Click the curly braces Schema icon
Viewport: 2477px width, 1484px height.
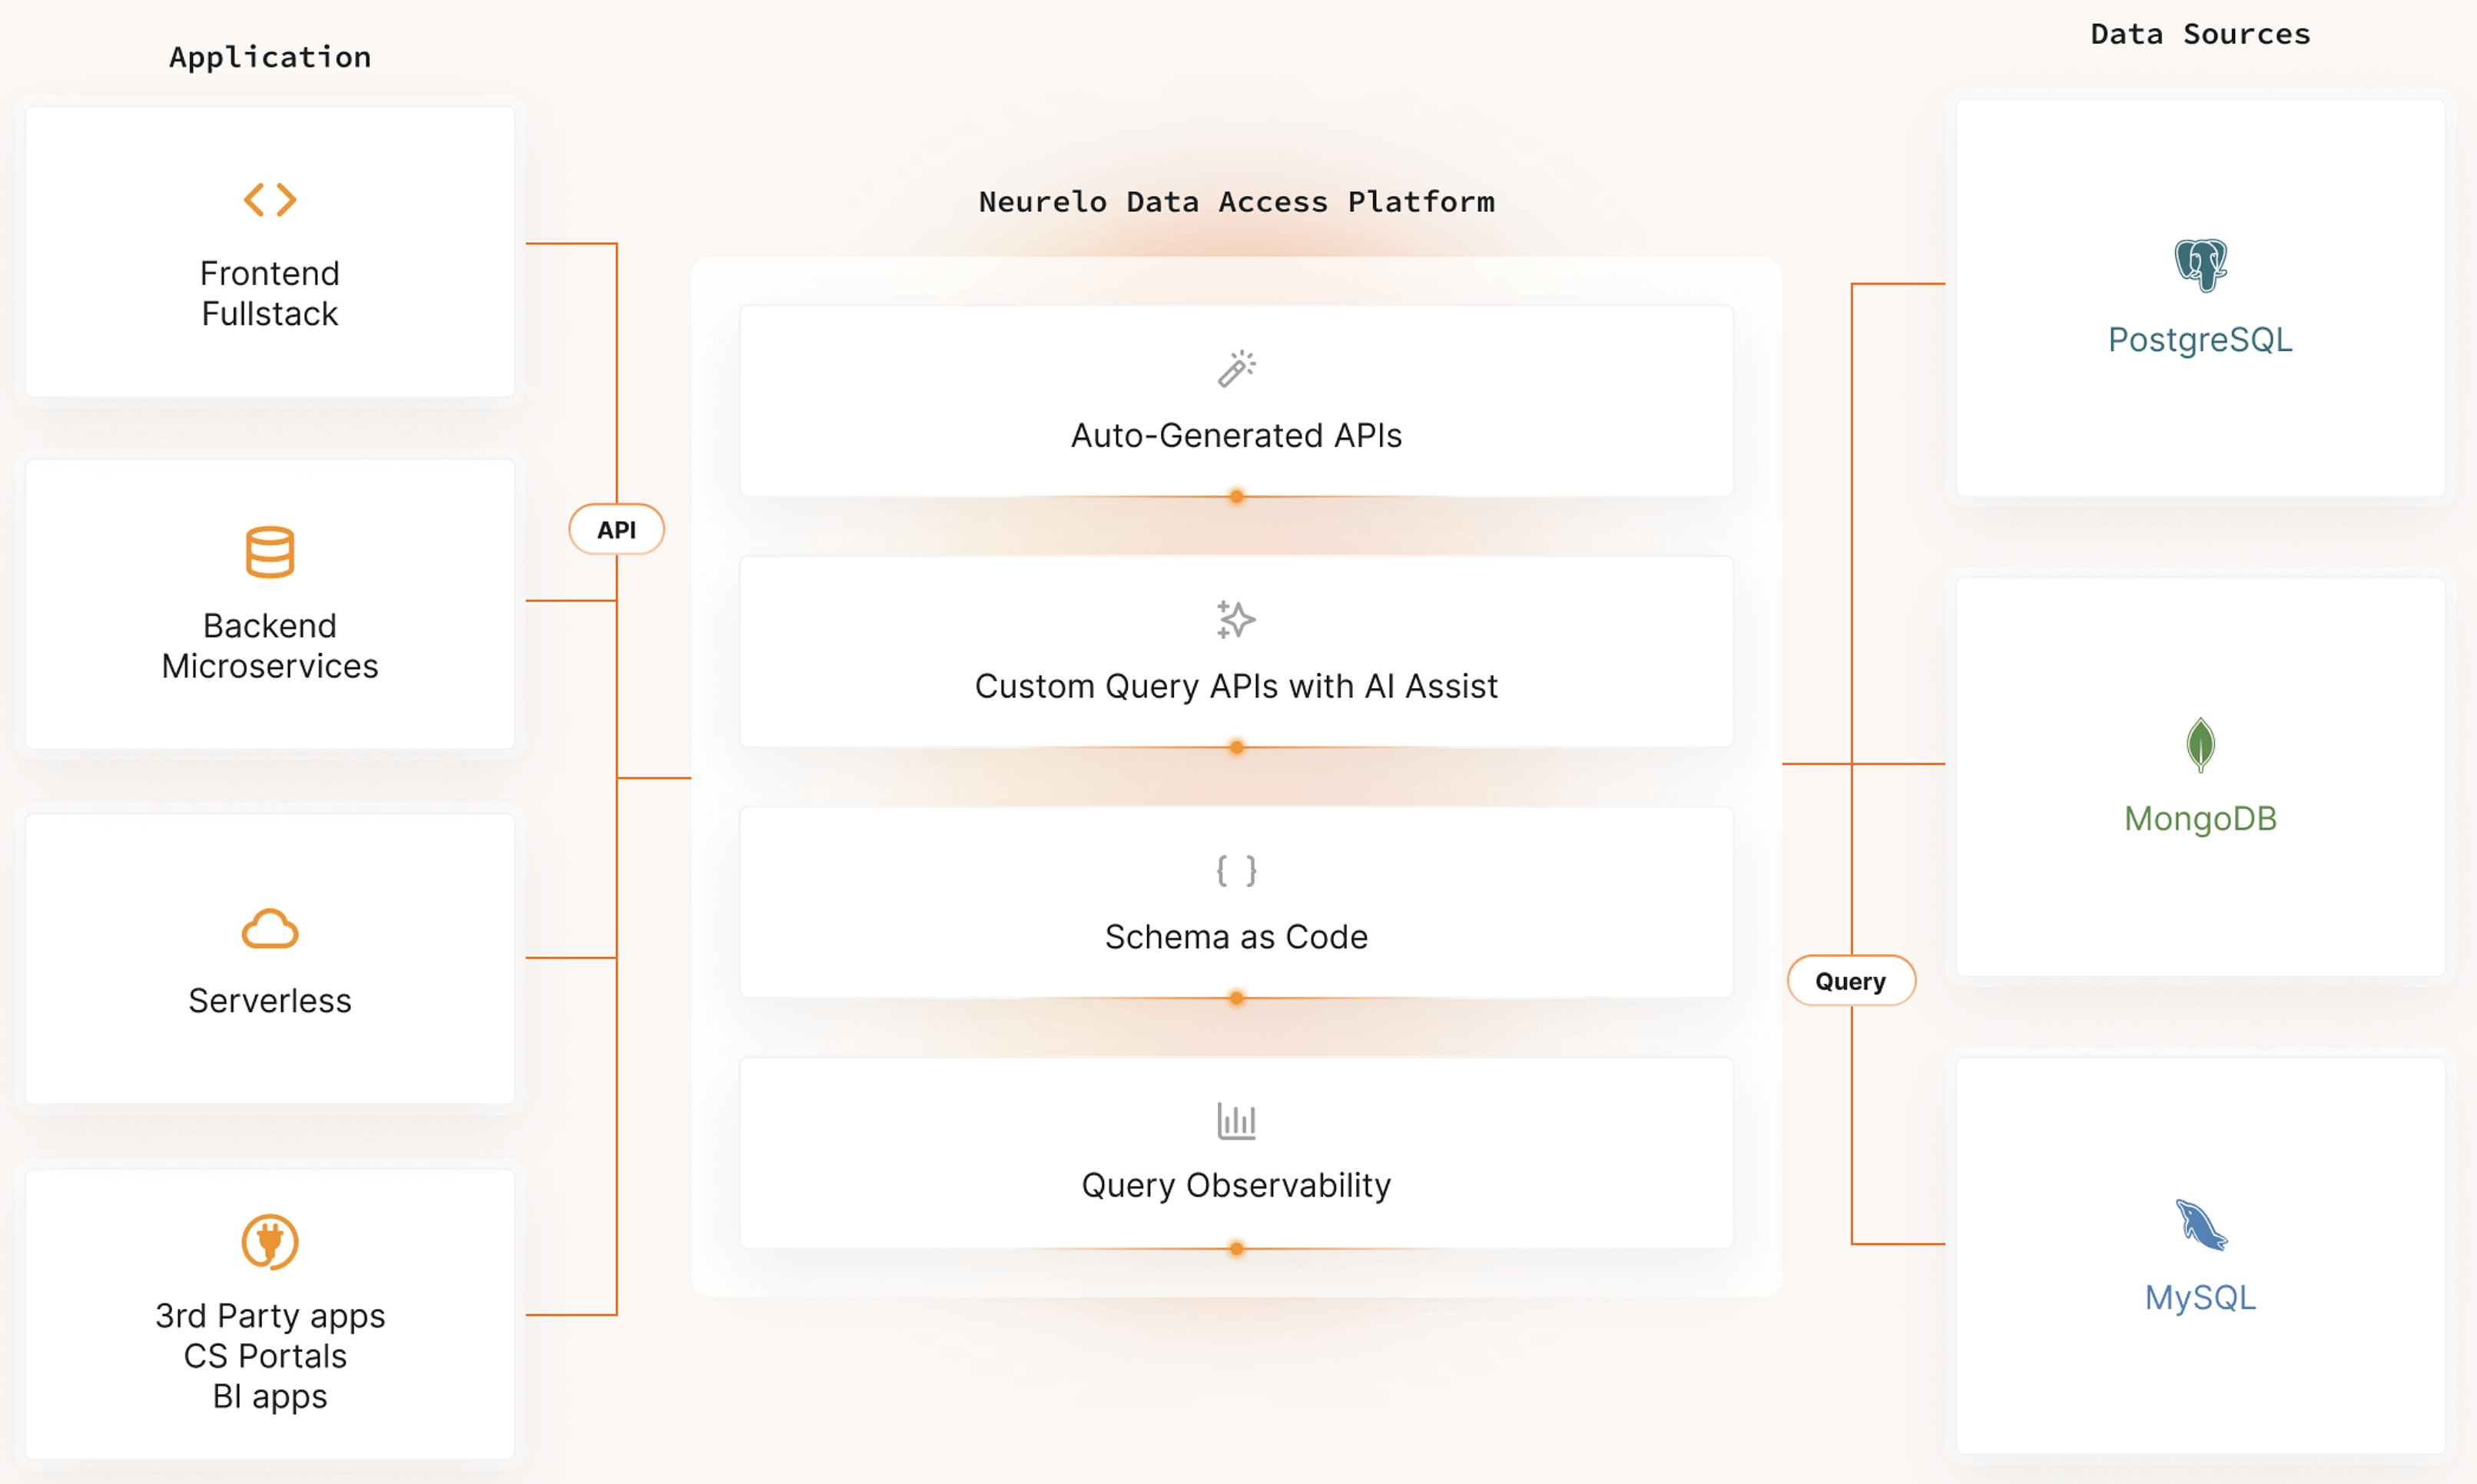[x=1236, y=871]
